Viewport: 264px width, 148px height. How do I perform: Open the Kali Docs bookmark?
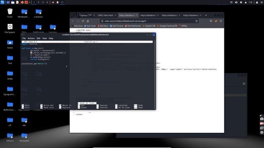103,26
